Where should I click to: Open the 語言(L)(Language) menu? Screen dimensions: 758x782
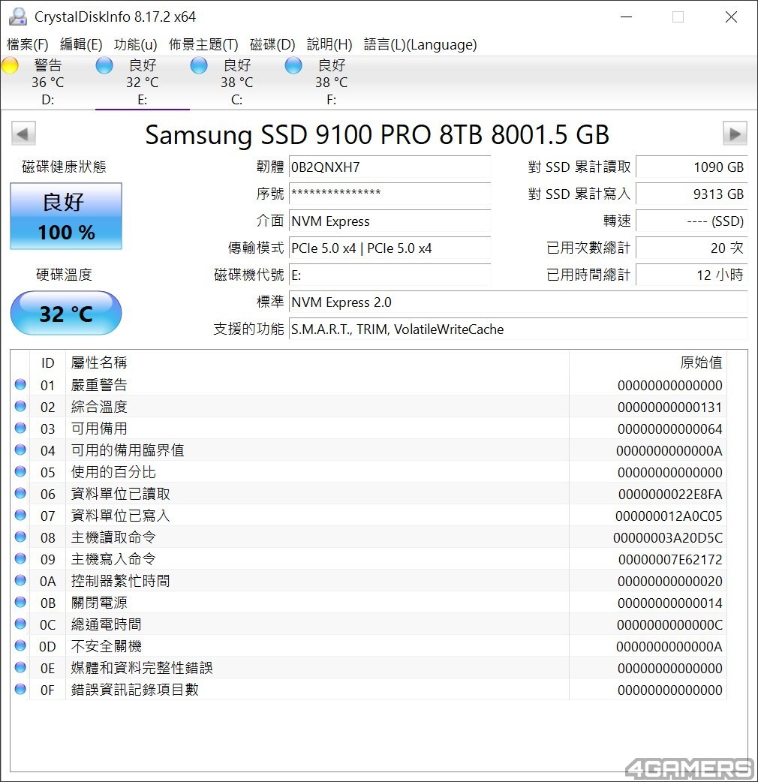tap(420, 45)
